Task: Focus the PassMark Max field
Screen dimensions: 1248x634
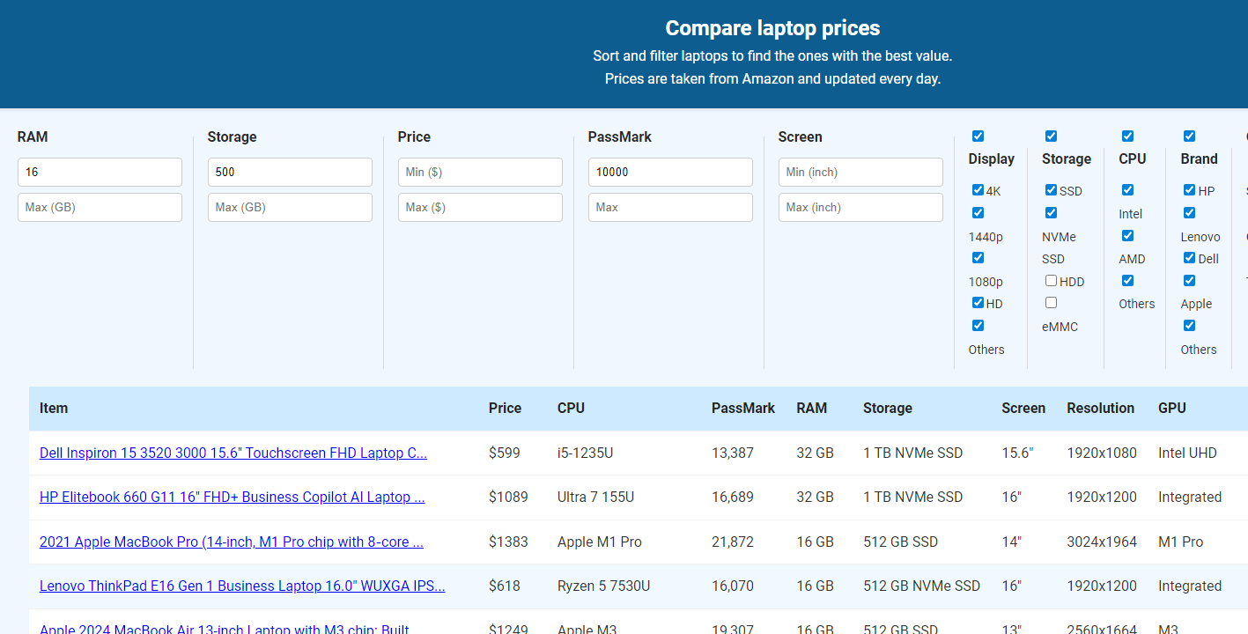Action: click(670, 207)
